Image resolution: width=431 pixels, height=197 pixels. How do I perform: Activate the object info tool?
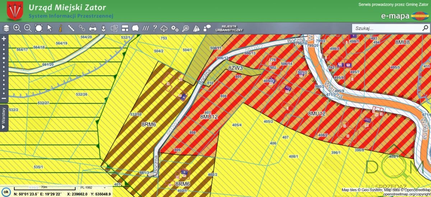[x=60, y=28]
